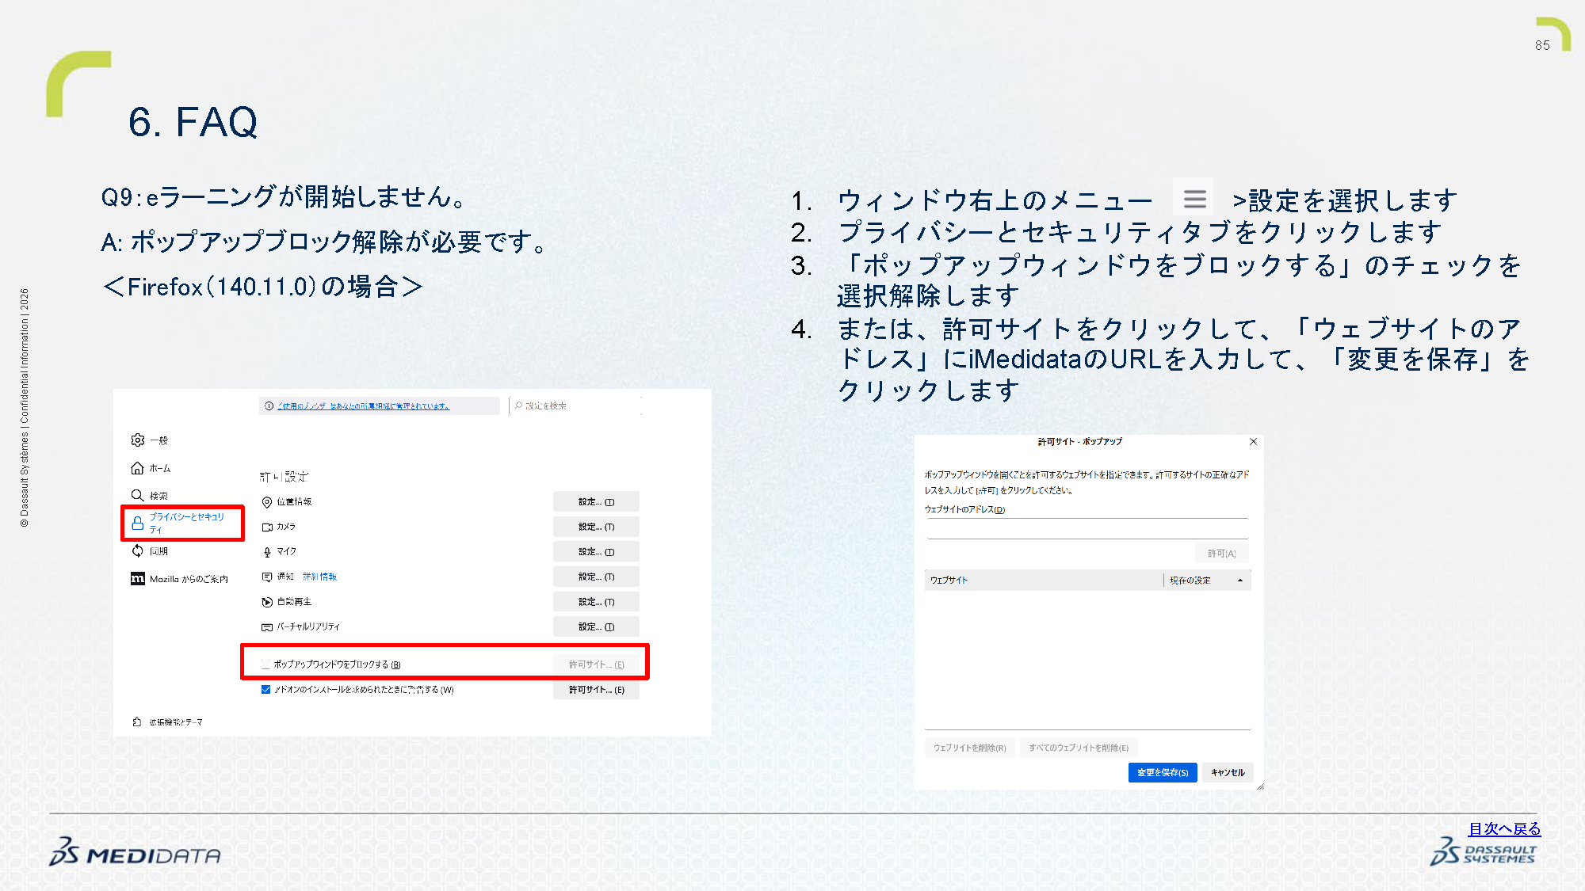Click the location pin icon for 位置情報
The height and width of the screenshot is (891, 1585).
point(267,502)
